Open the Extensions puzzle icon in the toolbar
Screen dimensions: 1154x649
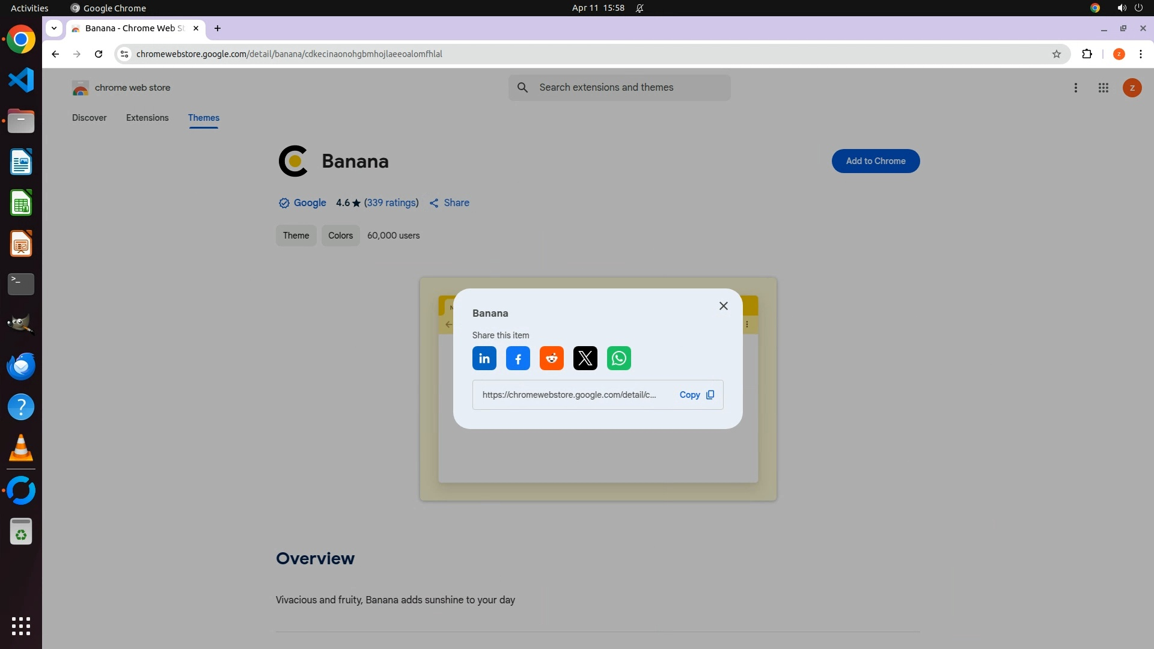coord(1087,54)
